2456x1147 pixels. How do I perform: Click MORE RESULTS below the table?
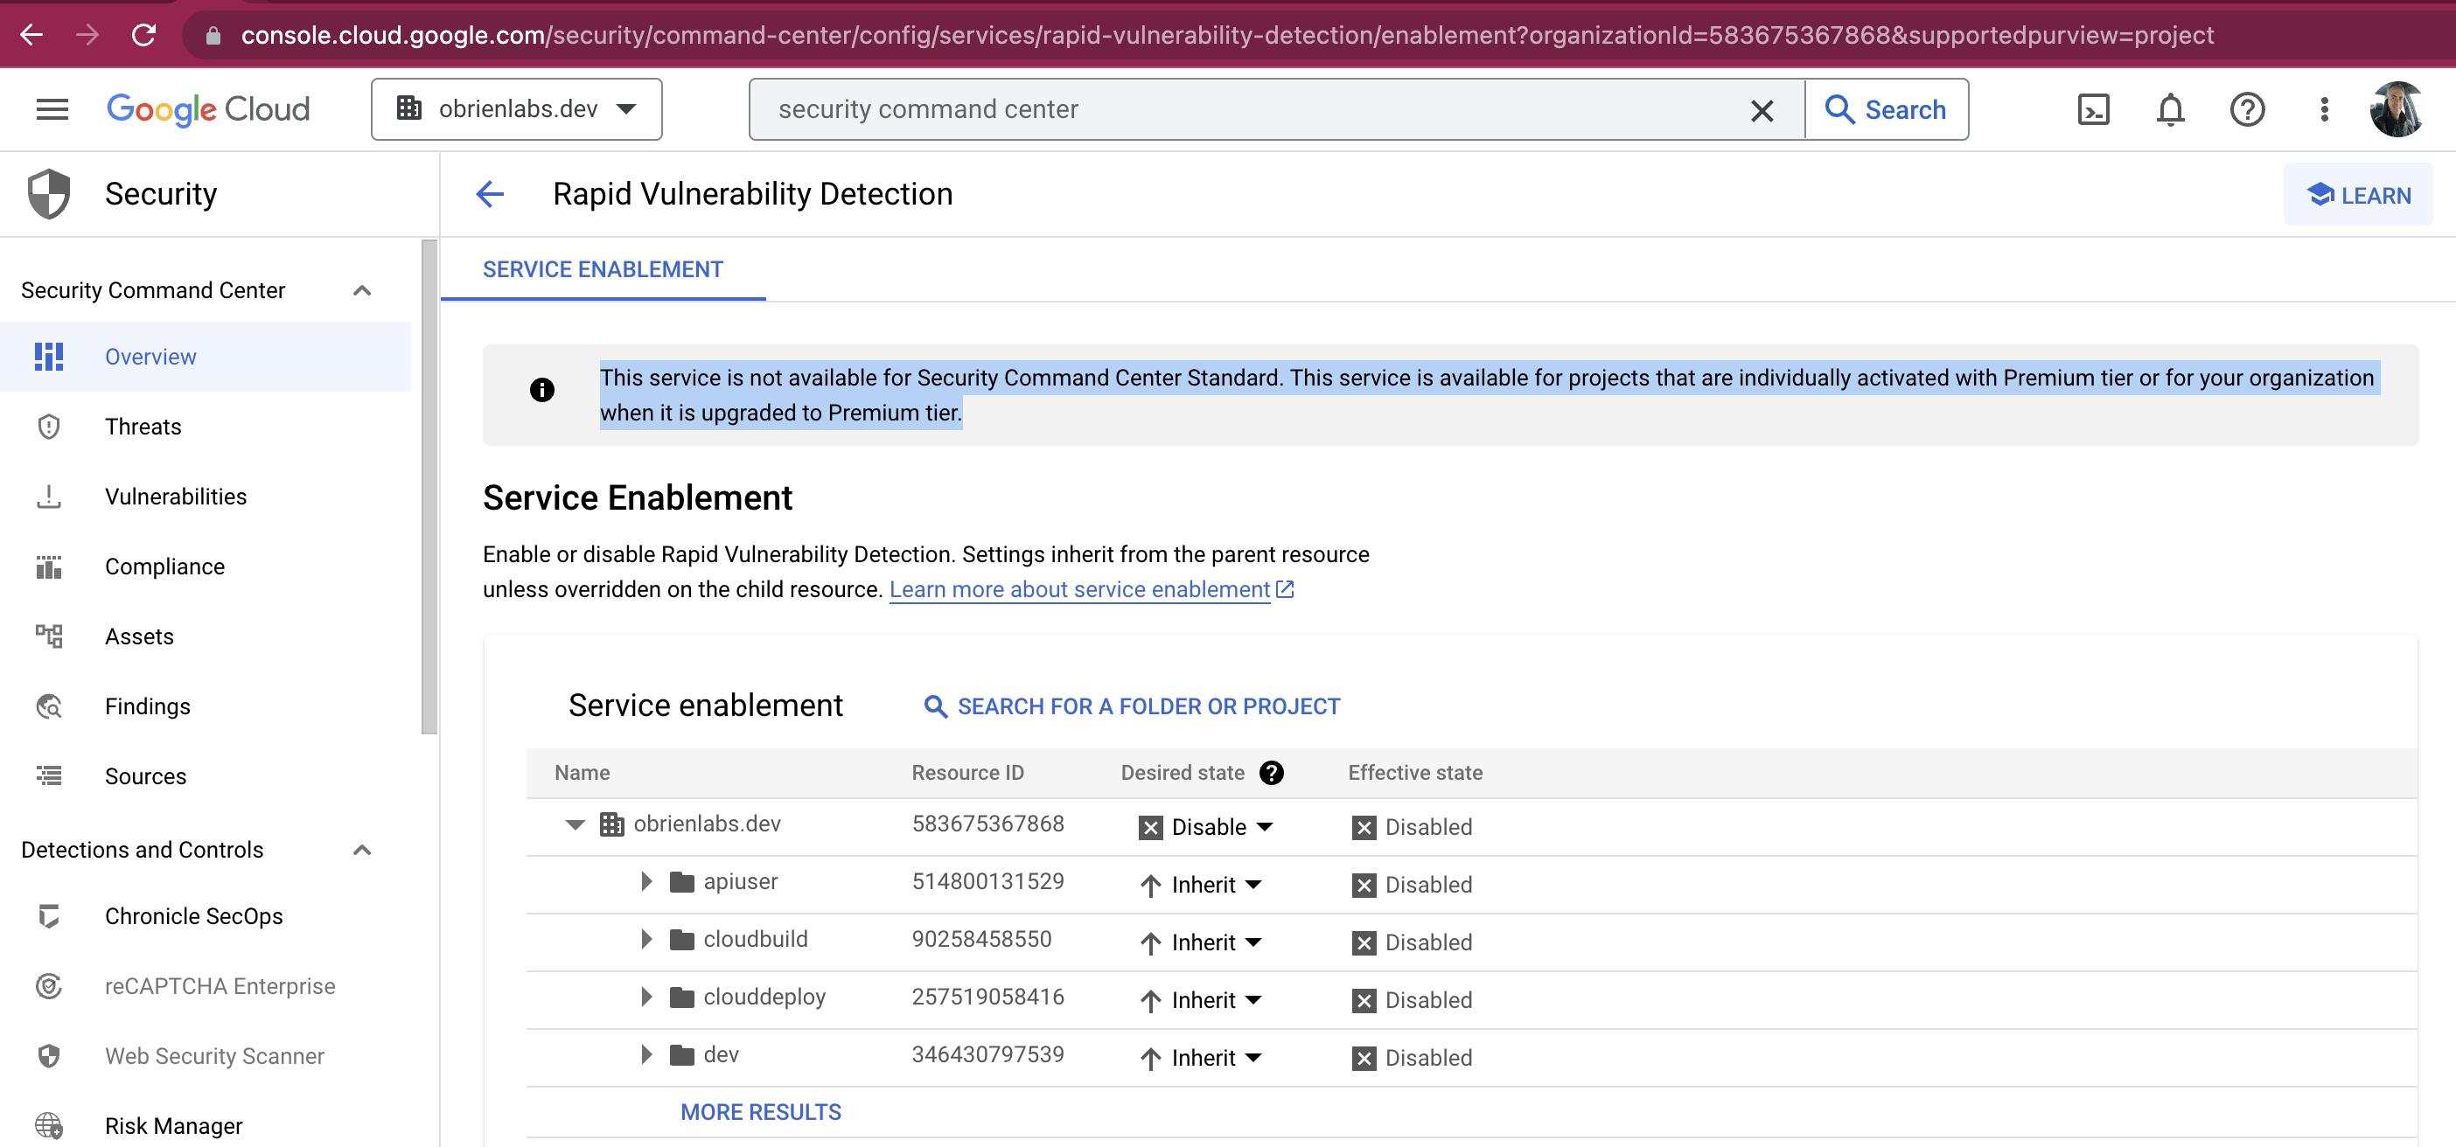click(760, 1111)
